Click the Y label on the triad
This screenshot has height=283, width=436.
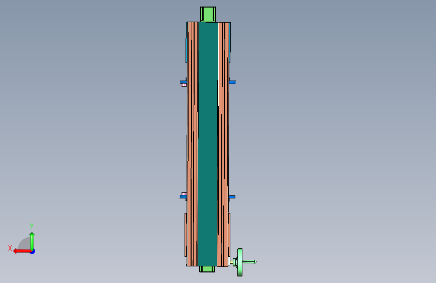pos(32,226)
